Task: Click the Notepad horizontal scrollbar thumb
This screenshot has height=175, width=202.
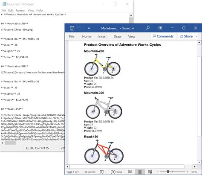Action: coord(10,143)
